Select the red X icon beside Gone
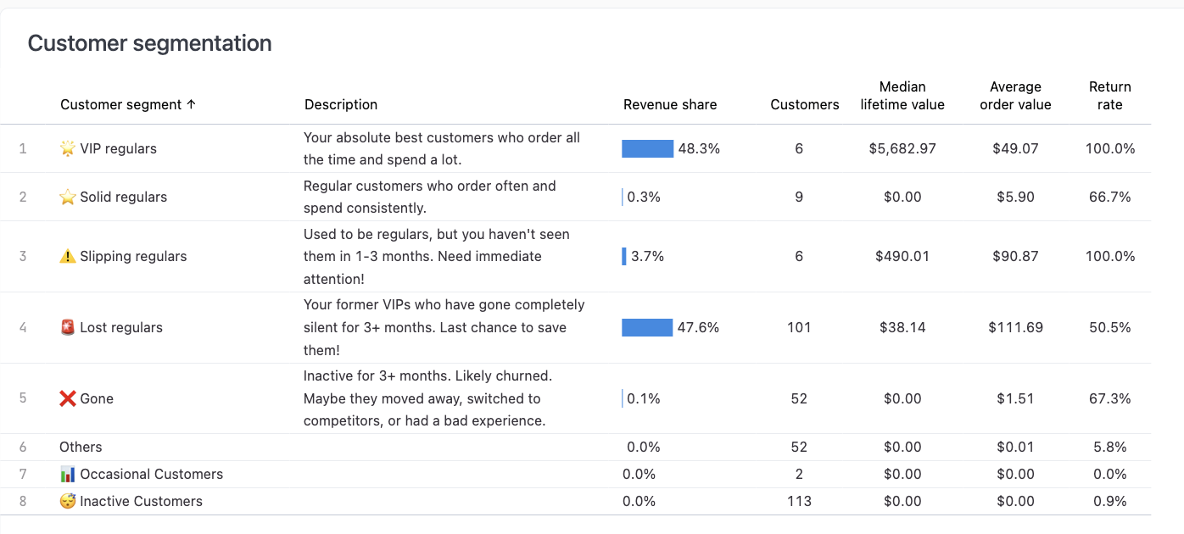This screenshot has width=1184, height=534. pos(67,398)
